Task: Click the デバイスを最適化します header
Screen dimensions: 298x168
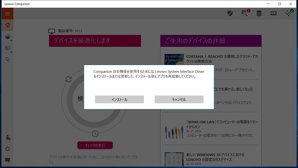Action: [95, 41]
